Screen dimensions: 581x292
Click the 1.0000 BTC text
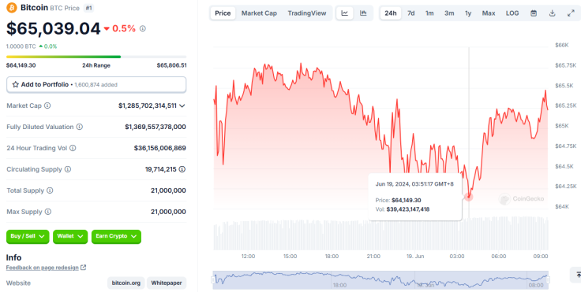(21, 46)
